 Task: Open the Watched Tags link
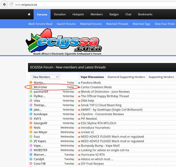point(141,24)
